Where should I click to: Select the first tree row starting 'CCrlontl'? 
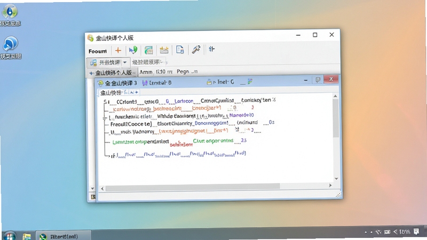click(x=189, y=101)
